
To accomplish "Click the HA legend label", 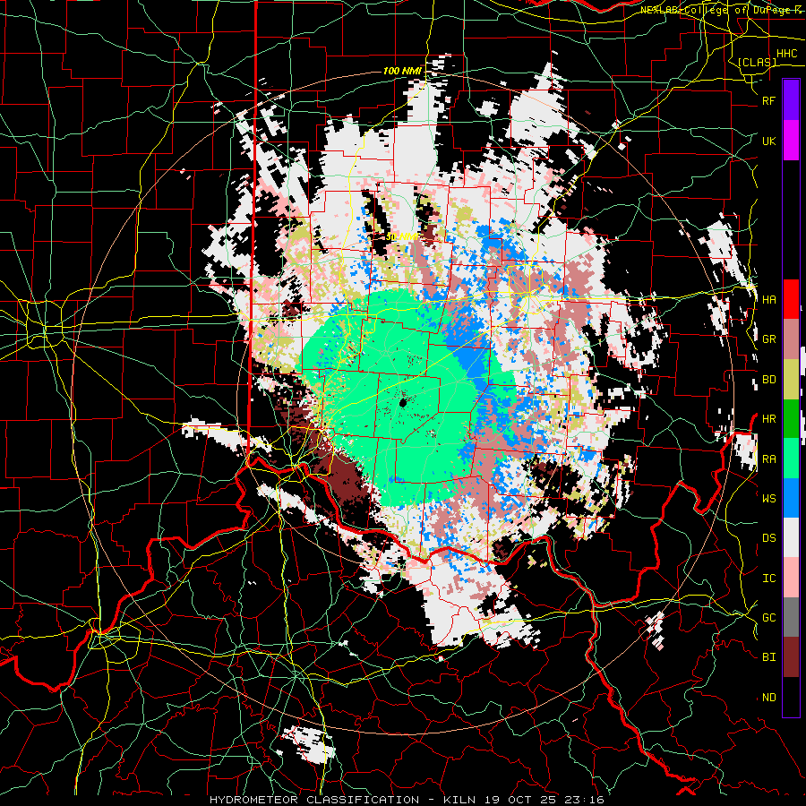I will click(x=768, y=300).
